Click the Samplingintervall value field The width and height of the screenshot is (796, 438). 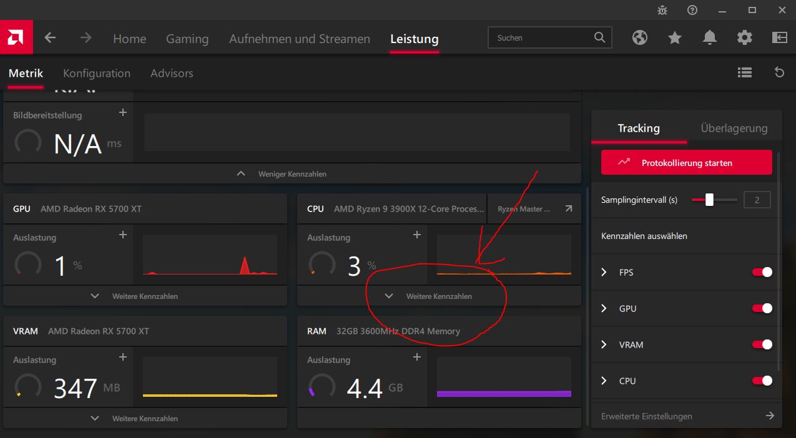[x=757, y=200]
